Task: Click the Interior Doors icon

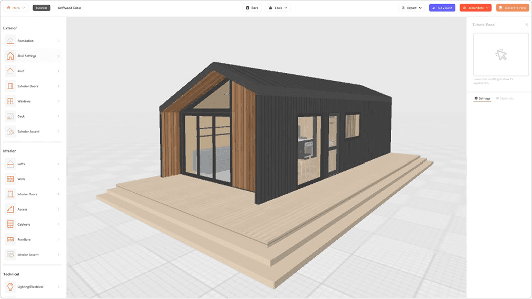Action: click(10, 194)
